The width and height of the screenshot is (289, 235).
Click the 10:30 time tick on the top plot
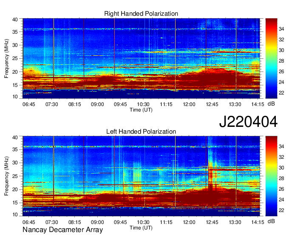point(143,104)
